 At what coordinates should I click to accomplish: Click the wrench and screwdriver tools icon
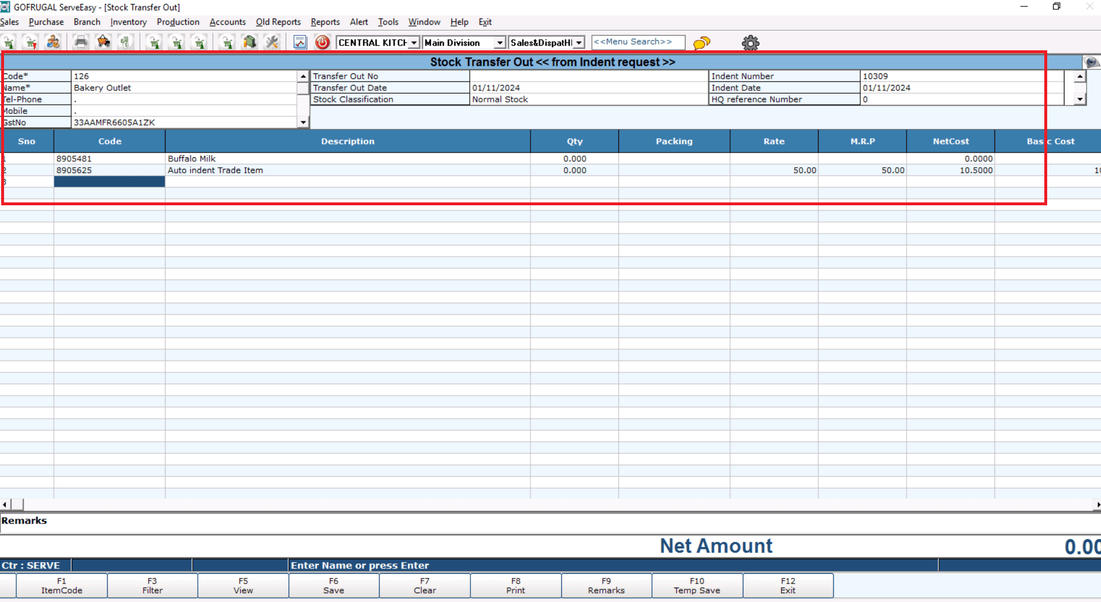(272, 42)
